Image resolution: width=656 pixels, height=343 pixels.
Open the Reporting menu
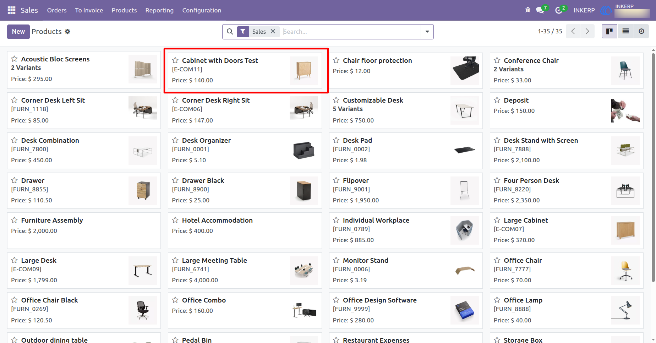pos(159,10)
